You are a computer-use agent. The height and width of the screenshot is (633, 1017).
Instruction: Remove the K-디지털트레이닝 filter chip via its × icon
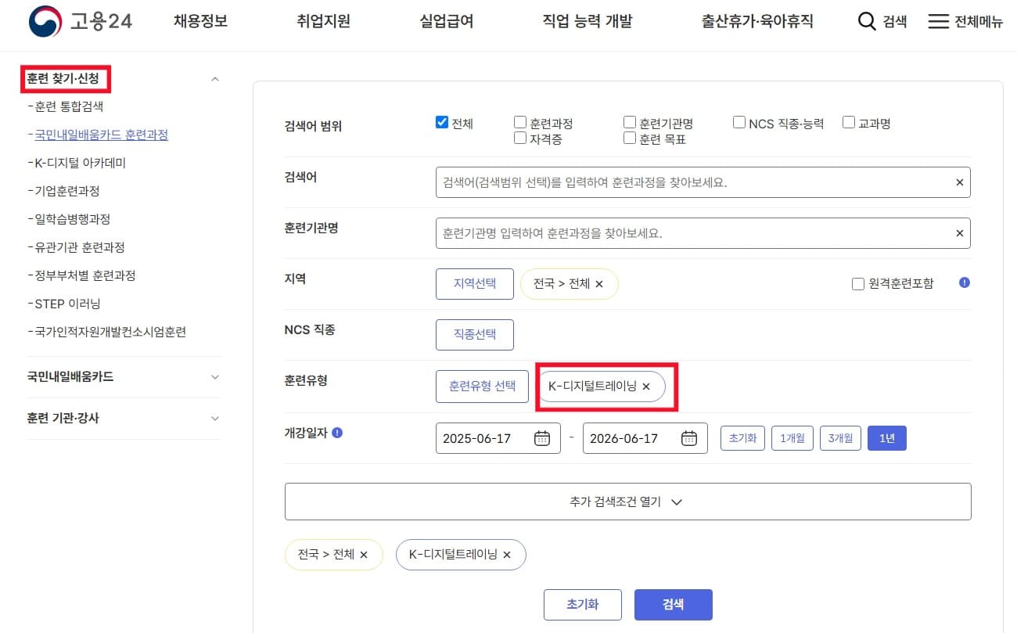pos(646,387)
